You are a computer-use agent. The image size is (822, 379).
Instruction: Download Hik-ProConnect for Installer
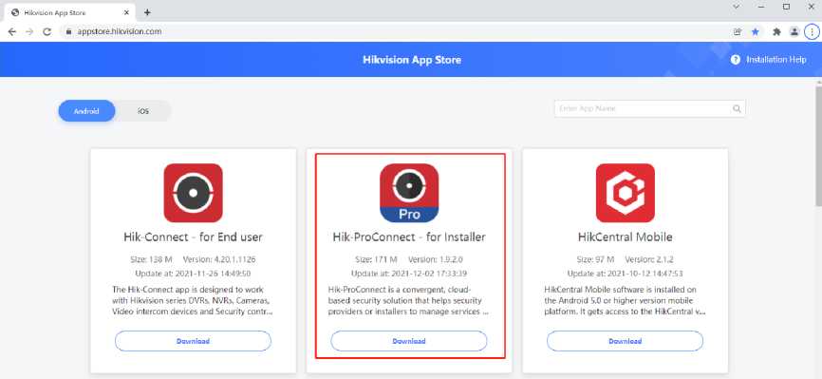pos(409,341)
